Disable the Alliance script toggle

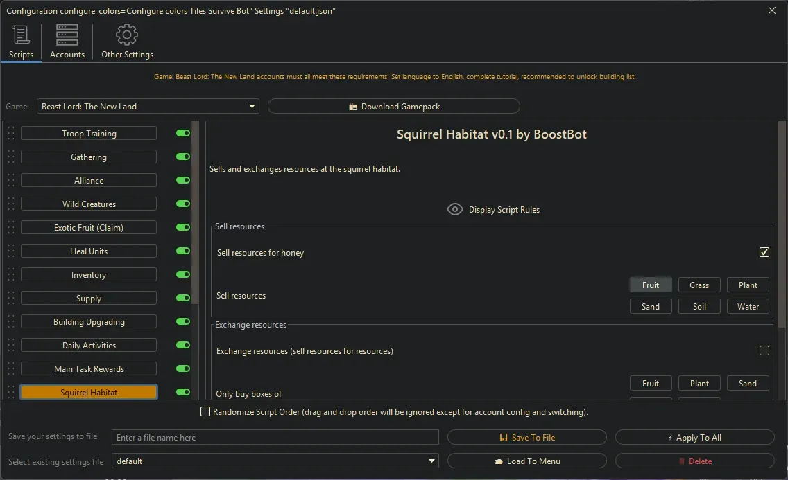tap(183, 180)
